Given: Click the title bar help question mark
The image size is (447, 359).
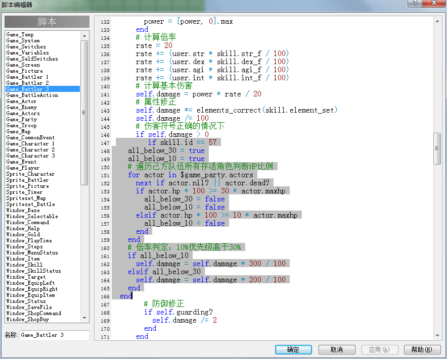Looking at the screenshot, I should 415,3.
